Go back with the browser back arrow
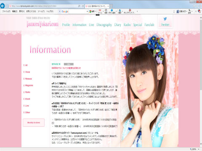This screenshot has width=202, height=151. coord(3,6)
